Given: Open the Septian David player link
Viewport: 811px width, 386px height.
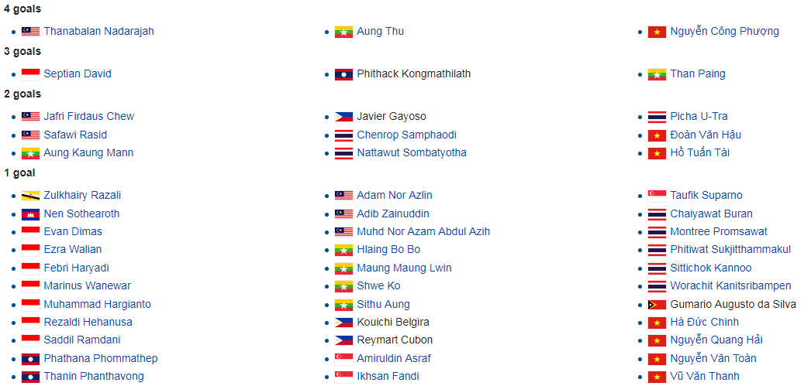Looking at the screenshot, I should (x=78, y=73).
